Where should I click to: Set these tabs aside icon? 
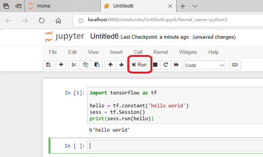(18, 6)
